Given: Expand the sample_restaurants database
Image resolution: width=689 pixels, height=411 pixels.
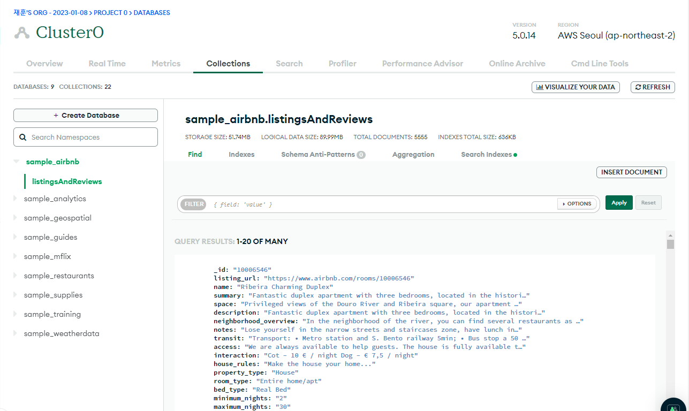Looking at the screenshot, I should click(16, 276).
